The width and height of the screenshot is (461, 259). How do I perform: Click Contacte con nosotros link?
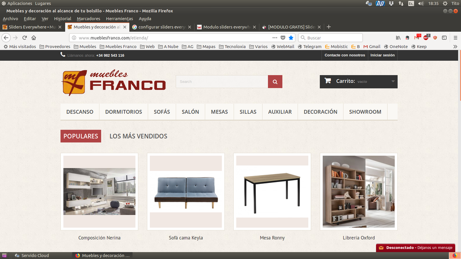click(x=344, y=55)
